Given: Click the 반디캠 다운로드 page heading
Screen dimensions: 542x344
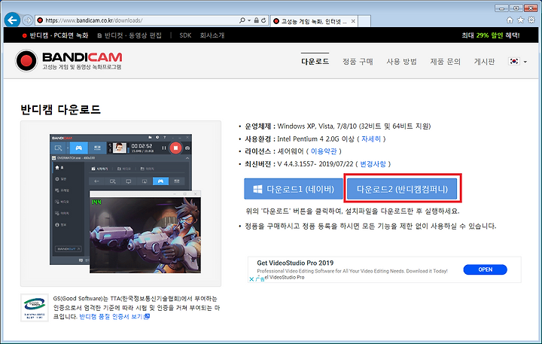Looking at the screenshot, I should point(60,110).
